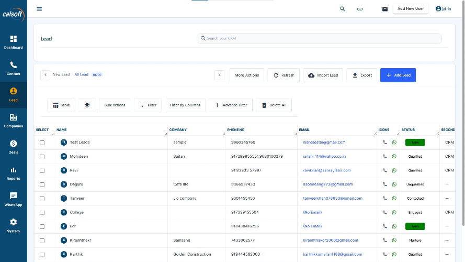The width and height of the screenshot is (465, 262).
Task: Select the All Lead tab
Action: click(81, 75)
